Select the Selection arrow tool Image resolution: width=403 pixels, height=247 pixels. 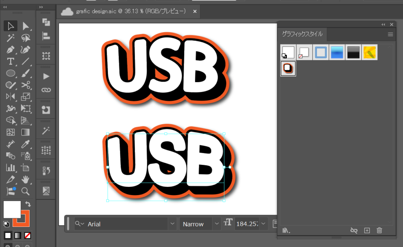pyautogui.click(x=11, y=26)
